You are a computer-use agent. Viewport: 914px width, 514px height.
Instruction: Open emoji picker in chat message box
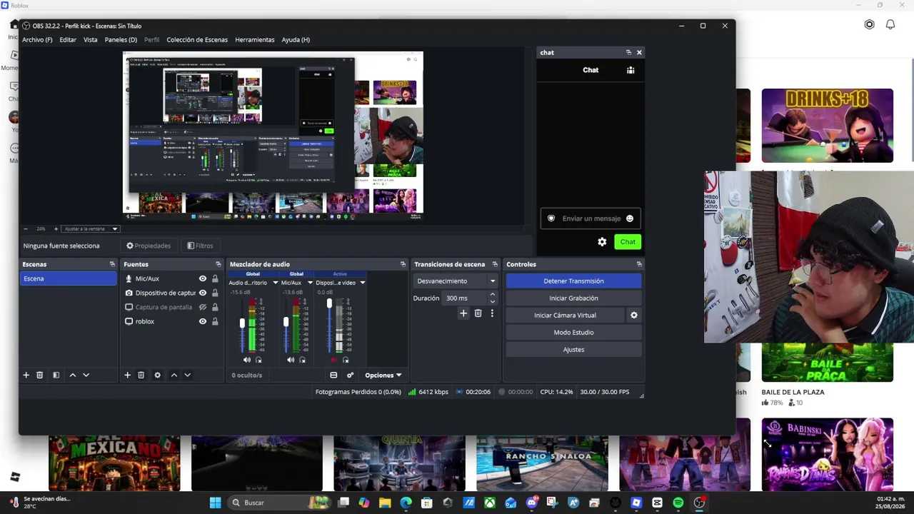click(x=629, y=218)
